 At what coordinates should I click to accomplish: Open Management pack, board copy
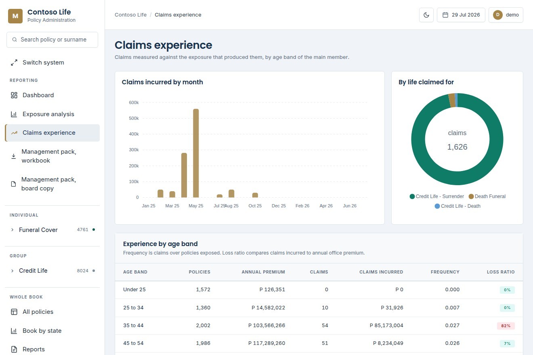pos(52,184)
